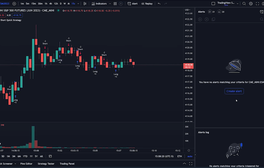Image resolution: width=264 pixels, height=168 pixels.
Task: Open the candlestick chart type selector
Action: (85, 3)
